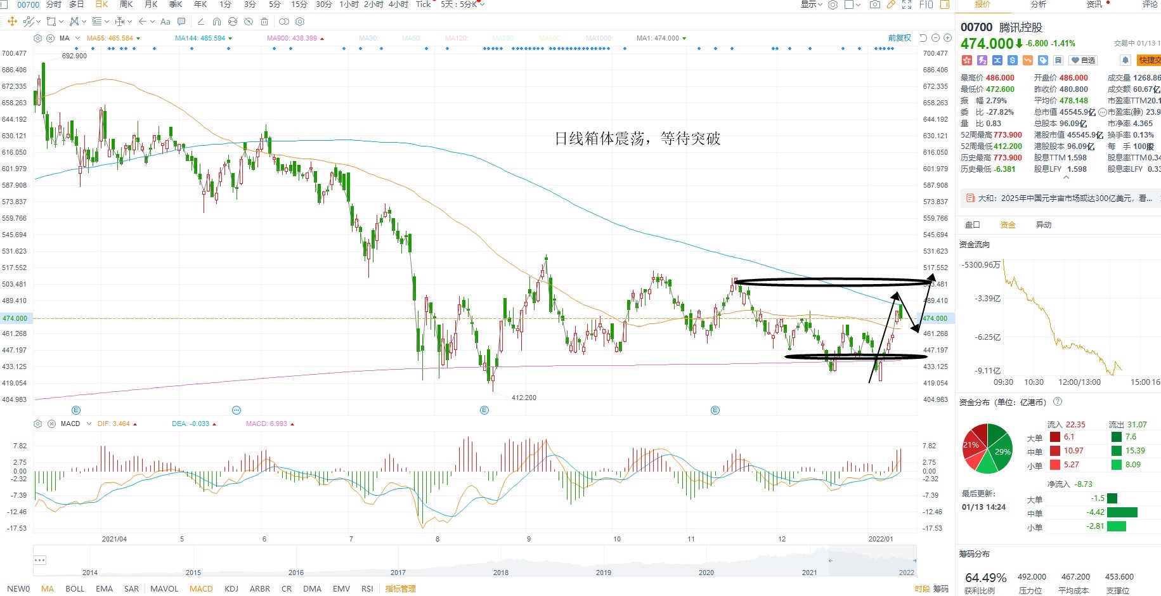The height and width of the screenshot is (596, 1161).
Task: Open MACD indicator settings gear
Action: coord(37,424)
